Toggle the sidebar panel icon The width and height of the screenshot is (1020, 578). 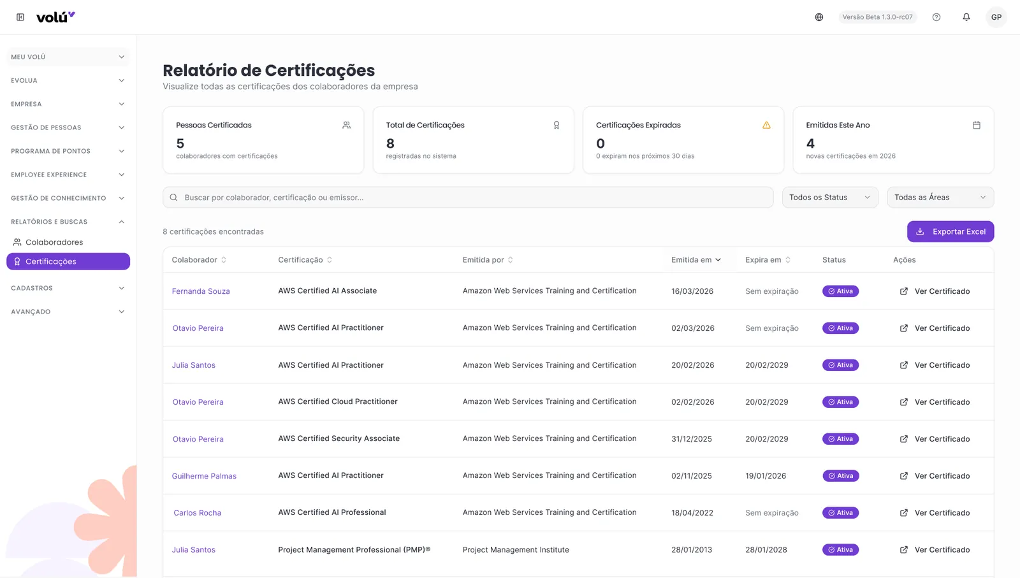[20, 17]
